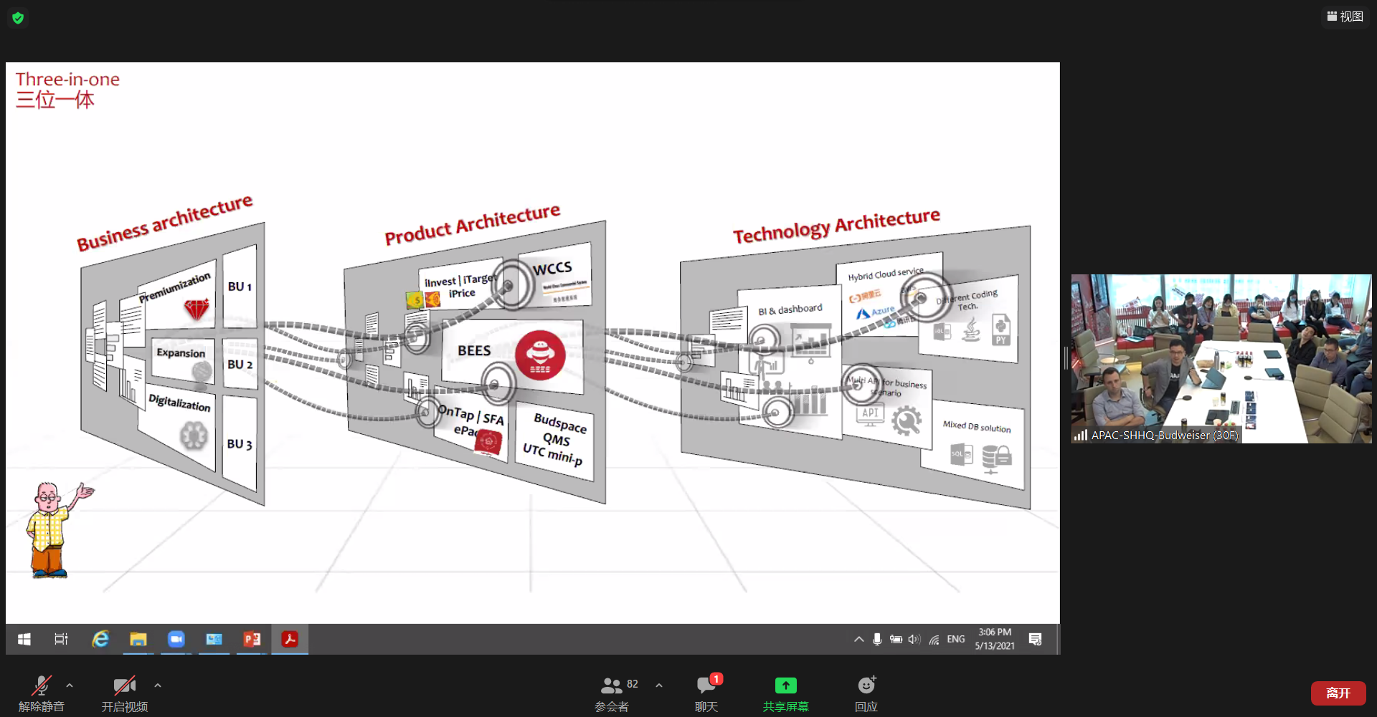Start sharing with 共享屏幕 button
The image size is (1377, 717).
[785, 693]
